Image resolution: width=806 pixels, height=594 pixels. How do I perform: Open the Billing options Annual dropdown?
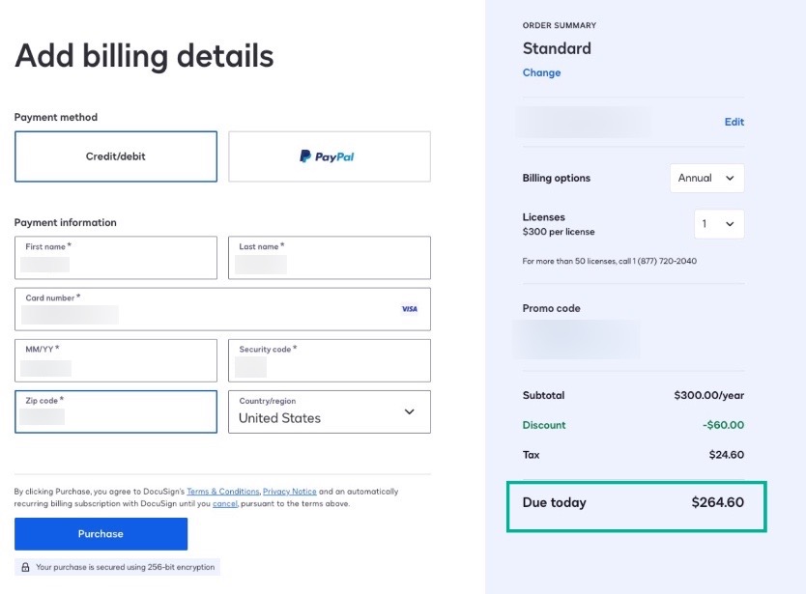[x=706, y=178]
